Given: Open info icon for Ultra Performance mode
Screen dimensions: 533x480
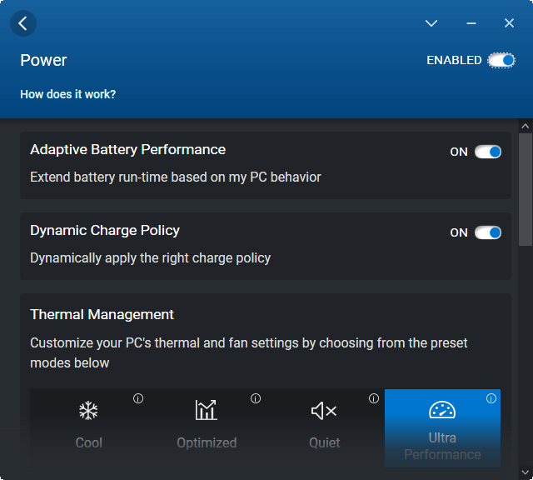Looking at the screenshot, I should tap(491, 398).
